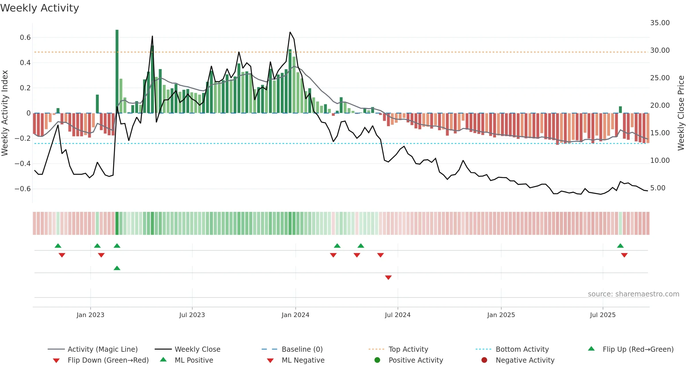Click the Weekly Activity Index axis label
Screen dimensions: 689x387
5,113
